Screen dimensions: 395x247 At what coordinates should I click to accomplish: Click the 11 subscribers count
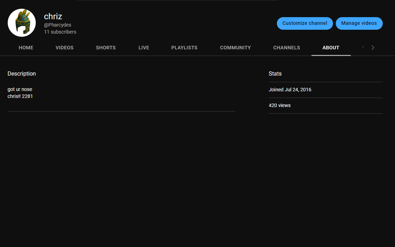pos(60,32)
